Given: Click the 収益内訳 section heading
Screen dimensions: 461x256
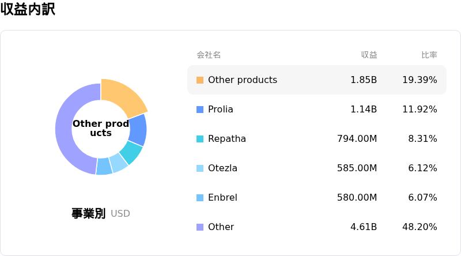Looking at the screenshot, I should pos(28,9).
